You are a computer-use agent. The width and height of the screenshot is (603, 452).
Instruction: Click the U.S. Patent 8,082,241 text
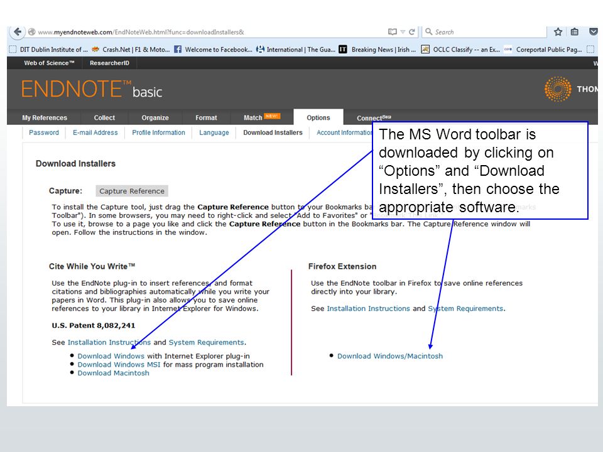coord(94,325)
